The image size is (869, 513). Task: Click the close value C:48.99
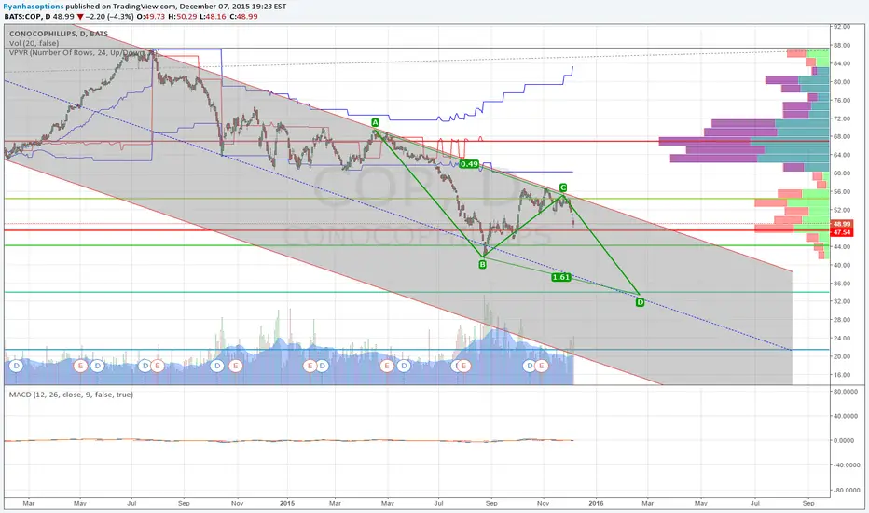[x=243, y=16]
